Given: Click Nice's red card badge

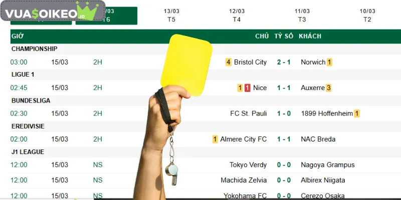Looking at the screenshot, I should (248, 88).
